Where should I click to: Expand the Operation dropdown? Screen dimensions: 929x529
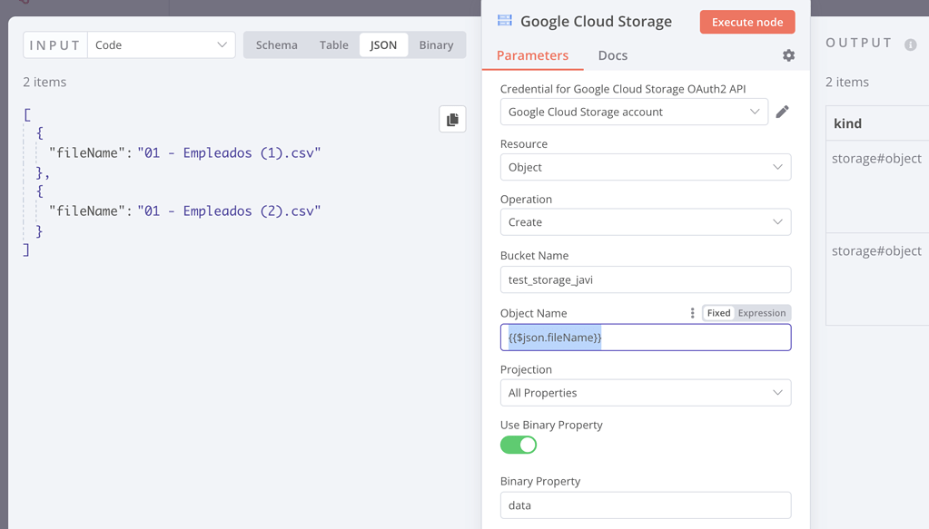[x=645, y=222]
